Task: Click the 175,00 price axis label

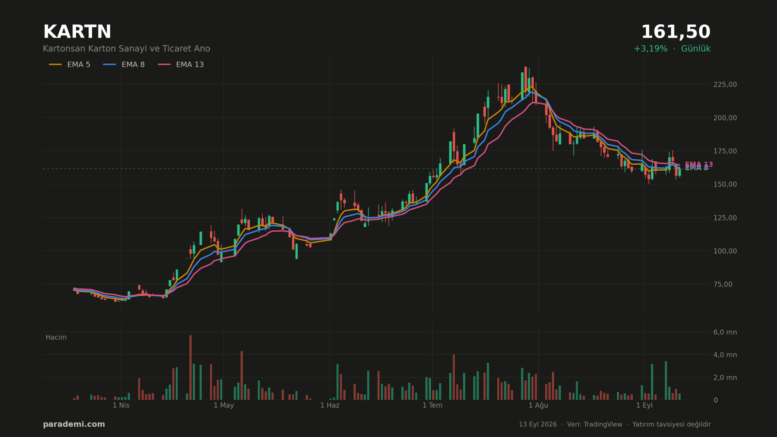Action: click(x=725, y=151)
